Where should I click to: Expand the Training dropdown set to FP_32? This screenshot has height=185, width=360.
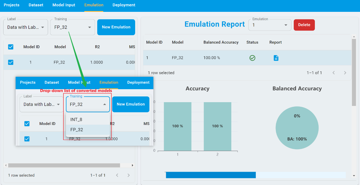point(72,27)
